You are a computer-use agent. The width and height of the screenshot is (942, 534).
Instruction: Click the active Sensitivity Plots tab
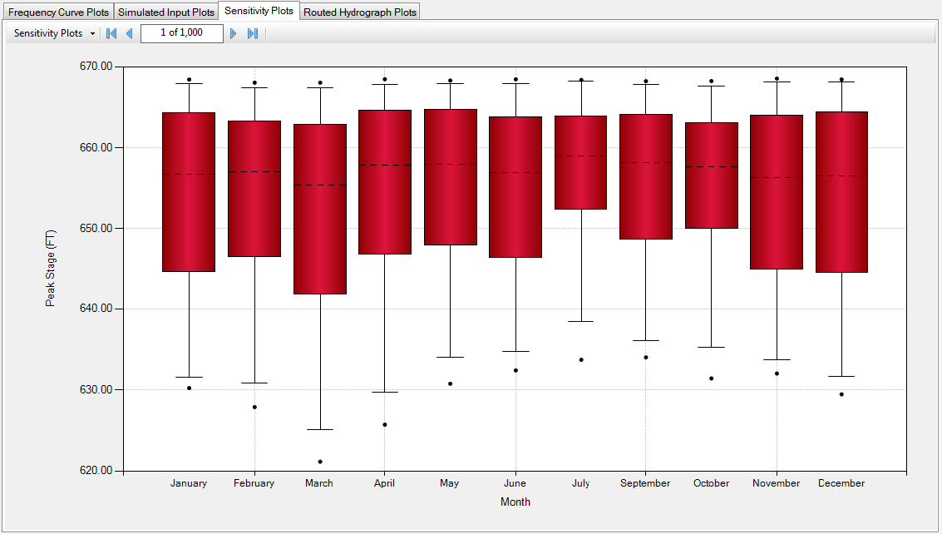click(259, 11)
